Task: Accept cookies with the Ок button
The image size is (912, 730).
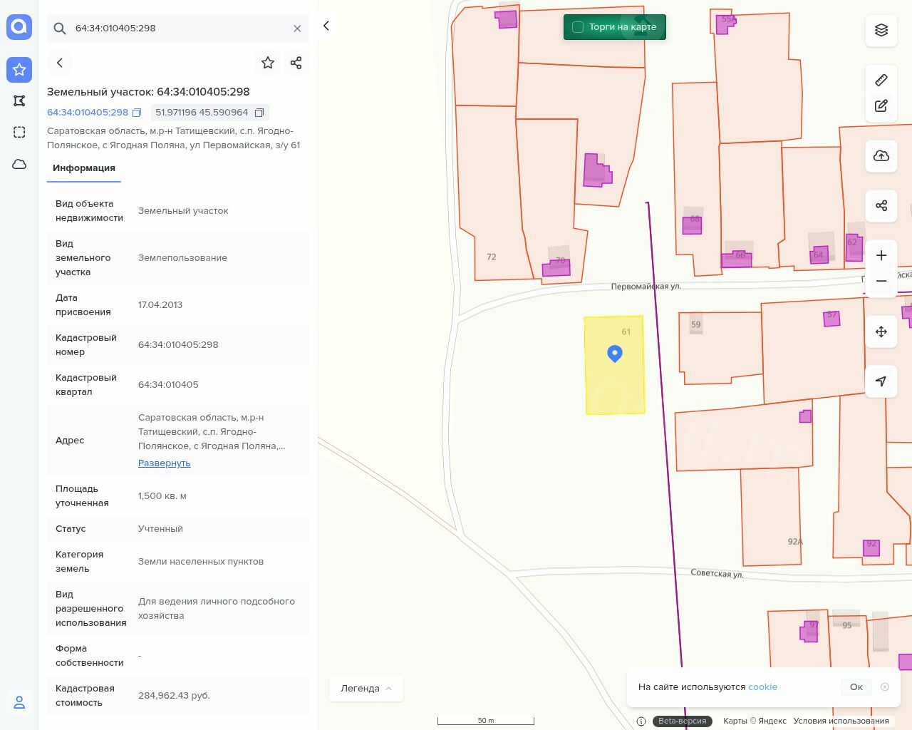Action: pyautogui.click(x=856, y=687)
